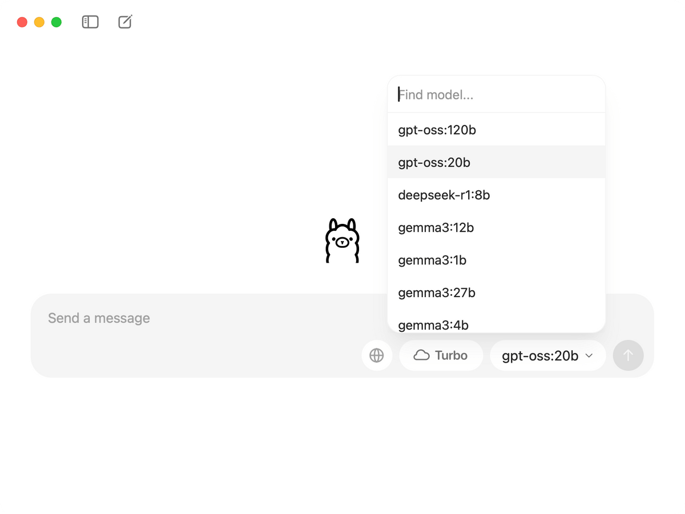
Task: Choose deepseek-r1:8b model
Action: 496,195
